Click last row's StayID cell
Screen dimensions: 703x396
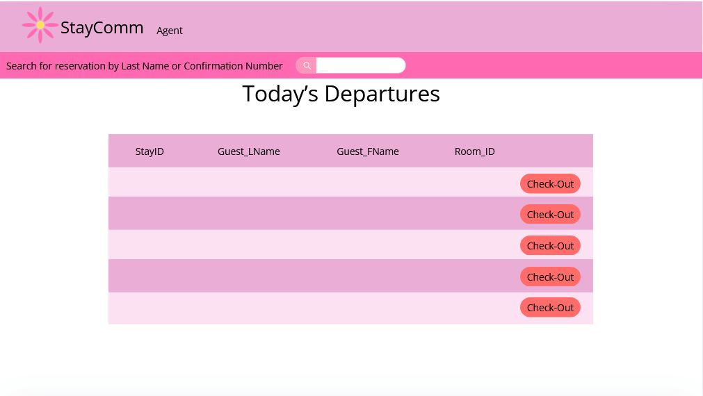pyautogui.click(x=150, y=308)
